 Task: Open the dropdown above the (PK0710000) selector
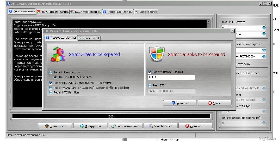[264, 50]
